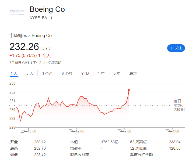Click the 下午2:00 axis label
This screenshot has width=196, height=162.
point(124,131)
